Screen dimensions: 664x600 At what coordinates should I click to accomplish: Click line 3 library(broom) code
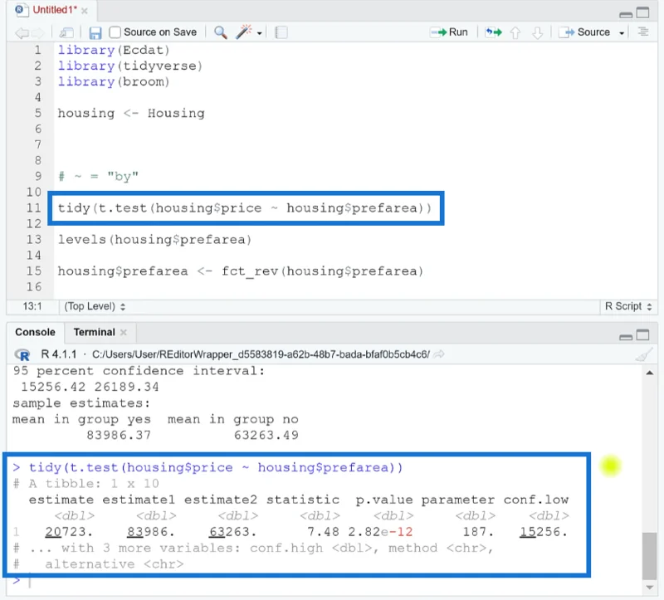(114, 81)
